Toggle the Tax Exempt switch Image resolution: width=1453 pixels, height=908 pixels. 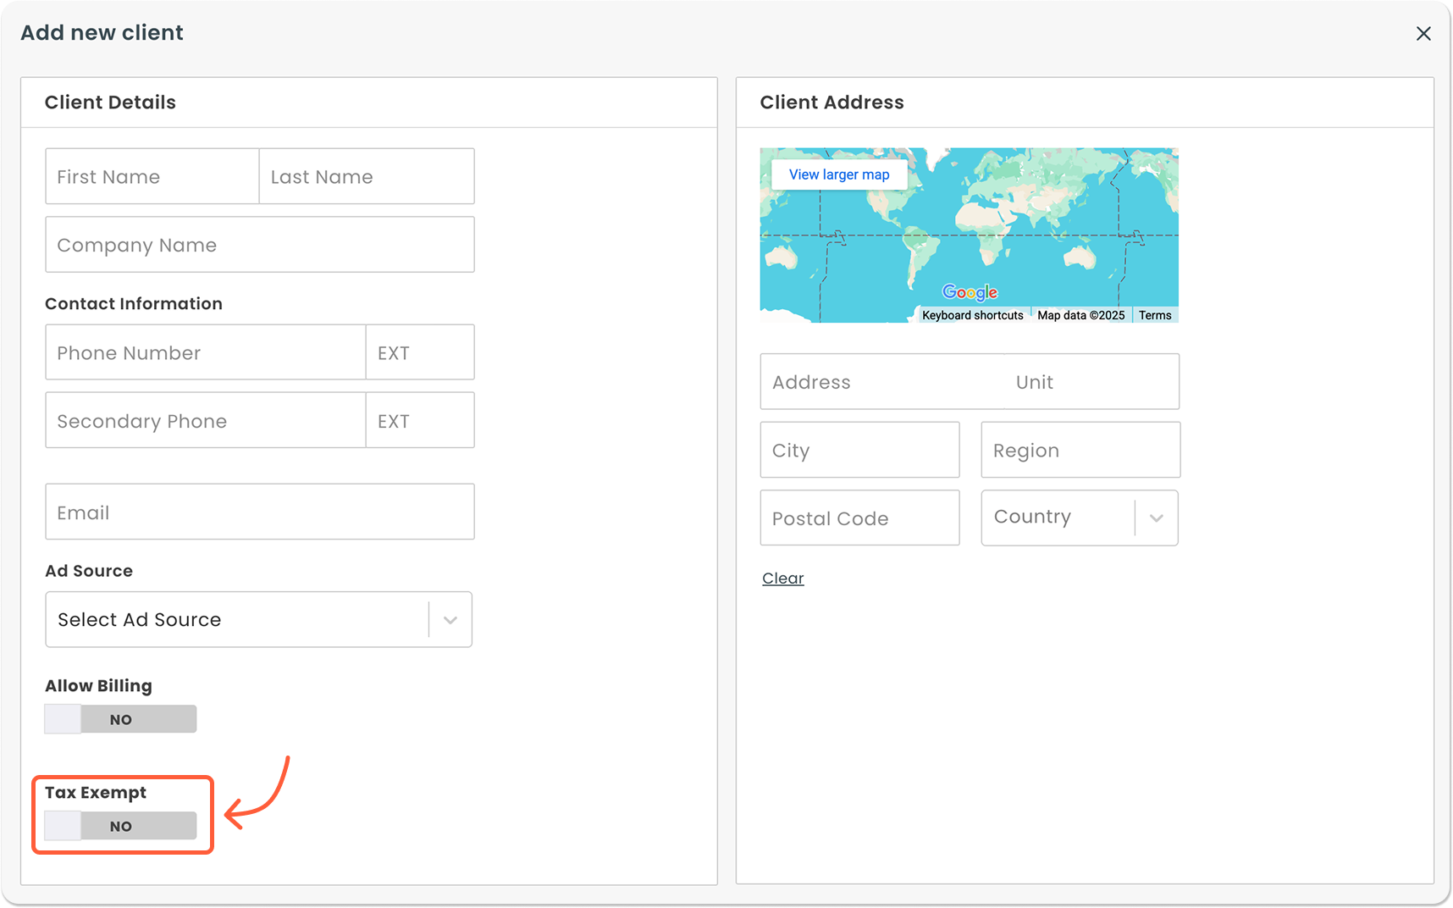(121, 826)
